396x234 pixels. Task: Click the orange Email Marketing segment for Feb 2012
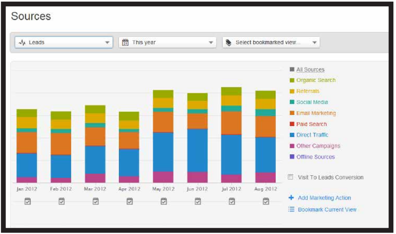click(x=61, y=144)
